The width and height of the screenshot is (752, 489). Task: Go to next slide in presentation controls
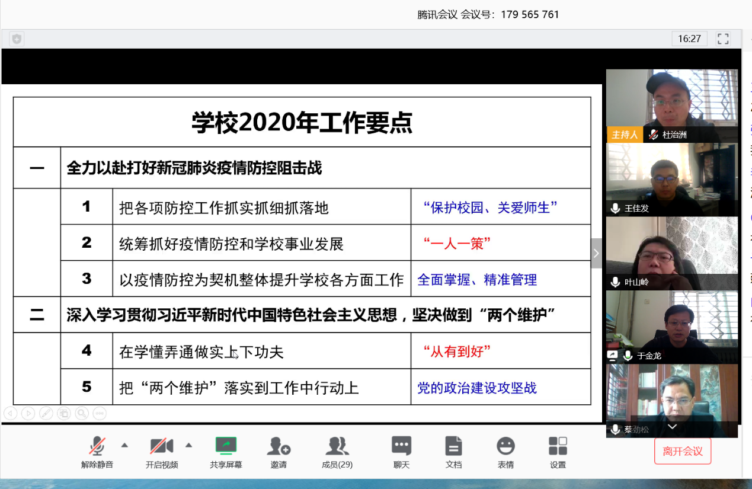(x=28, y=413)
